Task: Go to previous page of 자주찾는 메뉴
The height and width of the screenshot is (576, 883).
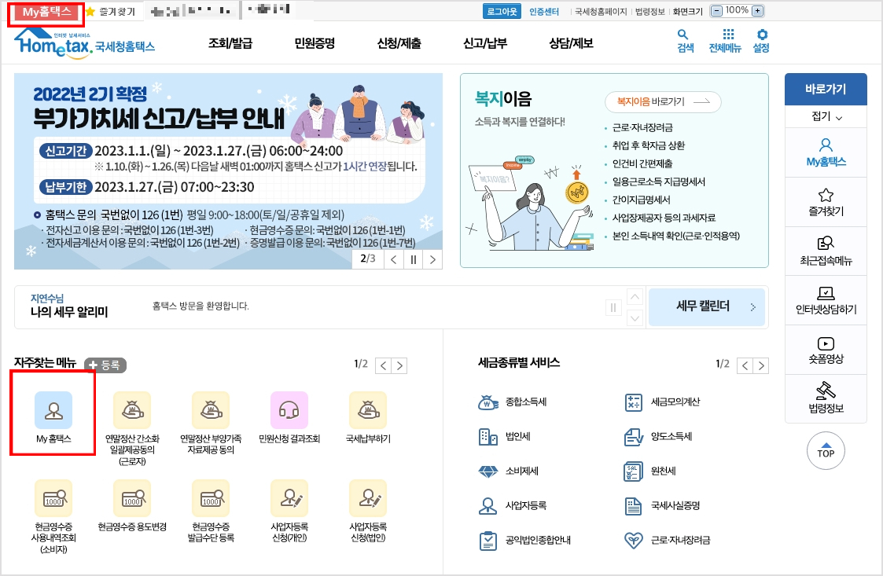Action: coord(384,365)
